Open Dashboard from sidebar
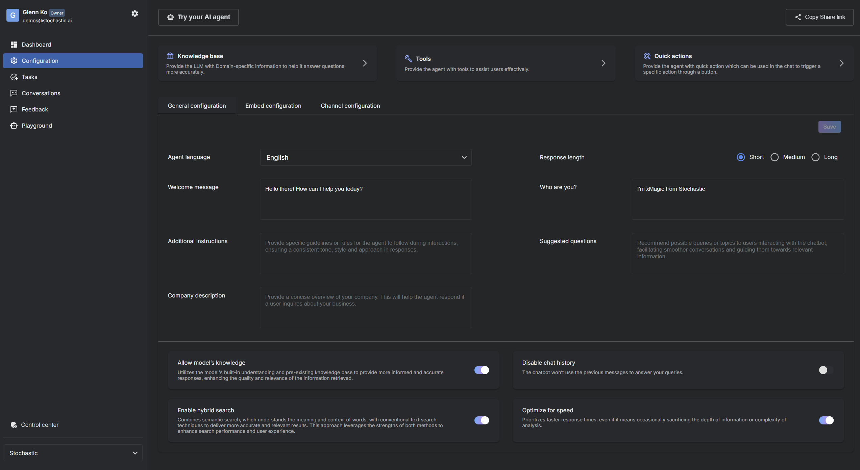The image size is (860, 470). point(73,45)
